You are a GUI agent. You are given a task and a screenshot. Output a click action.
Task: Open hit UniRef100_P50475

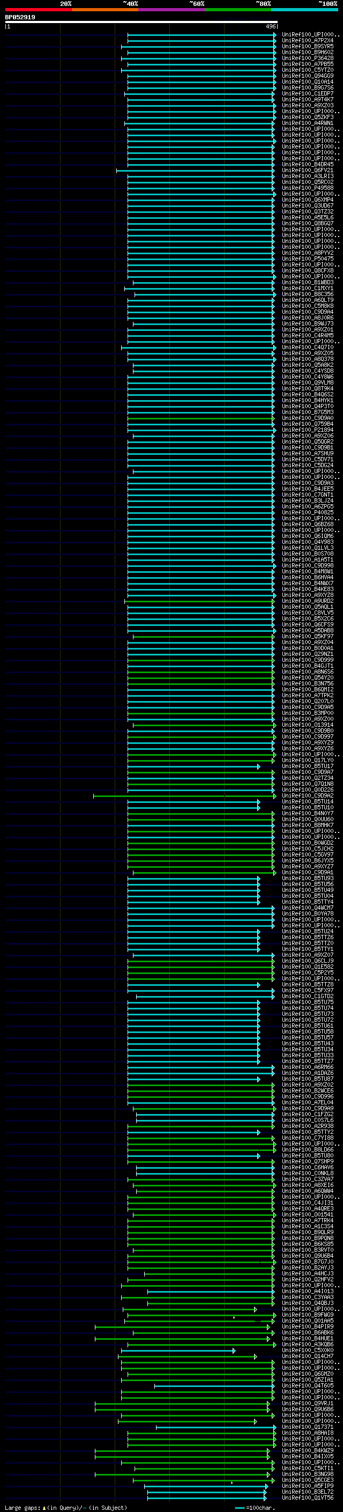click(x=308, y=259)
